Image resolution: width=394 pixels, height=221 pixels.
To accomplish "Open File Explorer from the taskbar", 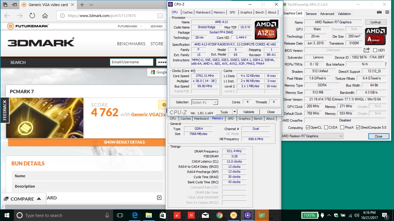I will (149, 215).
